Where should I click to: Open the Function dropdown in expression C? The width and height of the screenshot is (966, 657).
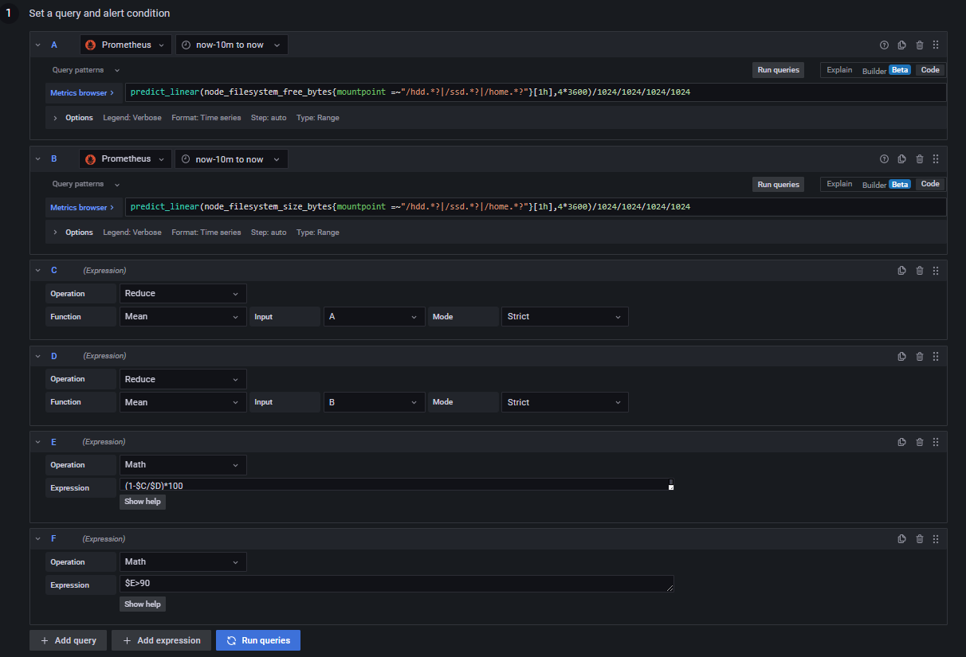click(x=183, y=316)
